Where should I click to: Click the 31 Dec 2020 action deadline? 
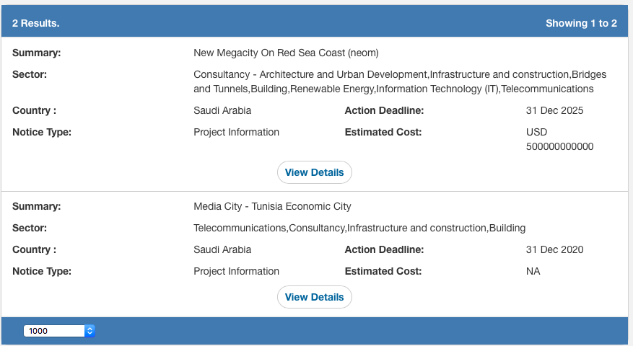[554, 249]
